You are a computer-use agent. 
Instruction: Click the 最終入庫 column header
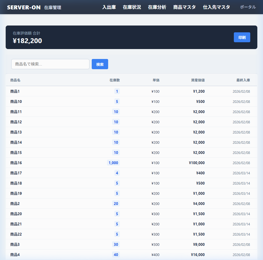pyautogui.click(x=243, y=80)
